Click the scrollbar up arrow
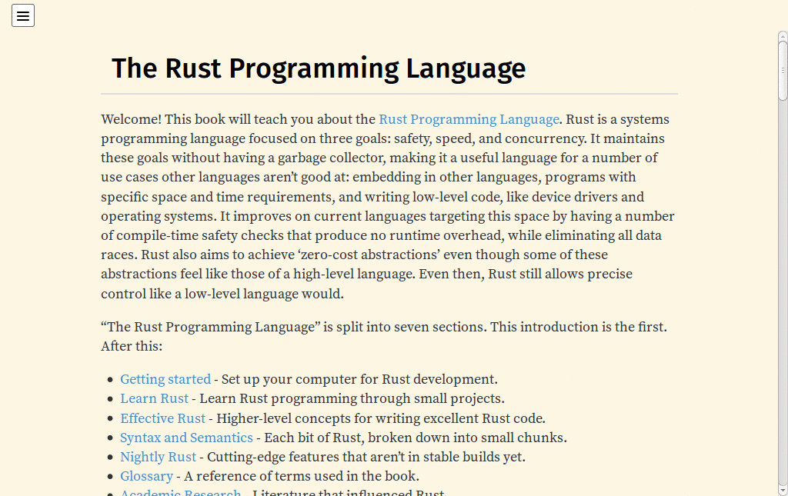 coord(783,36)
